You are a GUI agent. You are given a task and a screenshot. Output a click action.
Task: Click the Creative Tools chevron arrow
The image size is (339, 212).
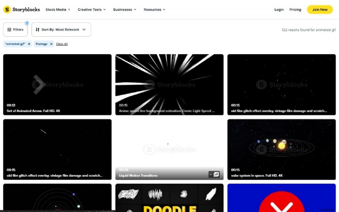click(x=104, y=9)
